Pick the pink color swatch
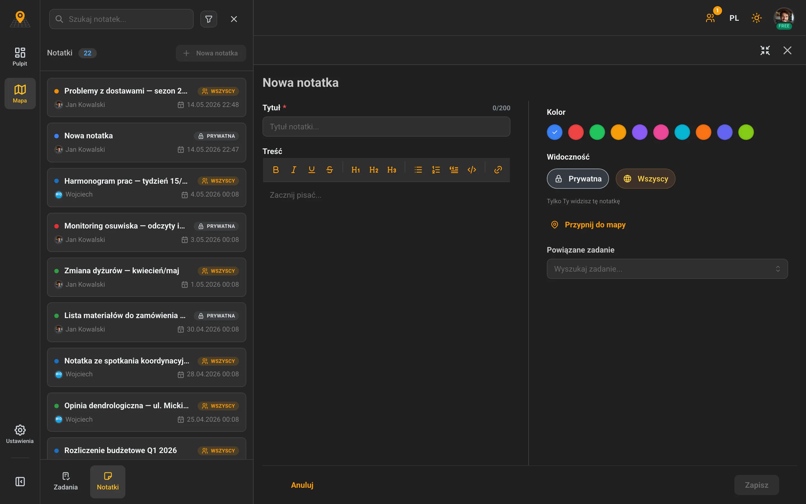This screenshot has width=806, height=504. [661, 132]
